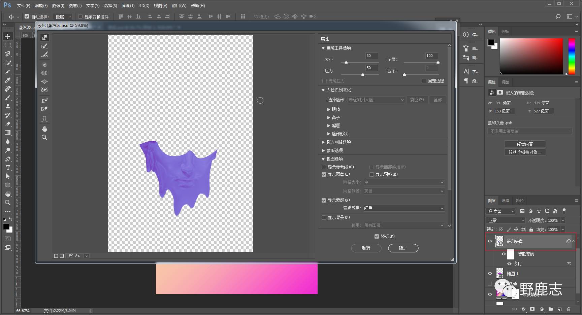The image size is (582, 315).
Task: Open the 蒙版颜色 dropdown showing 红色
Action: click(x=403, y=208)
